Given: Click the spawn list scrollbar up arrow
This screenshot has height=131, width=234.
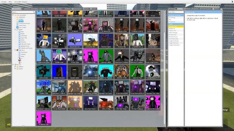Looking at the screenshot, I should click(x=165, y=12).
